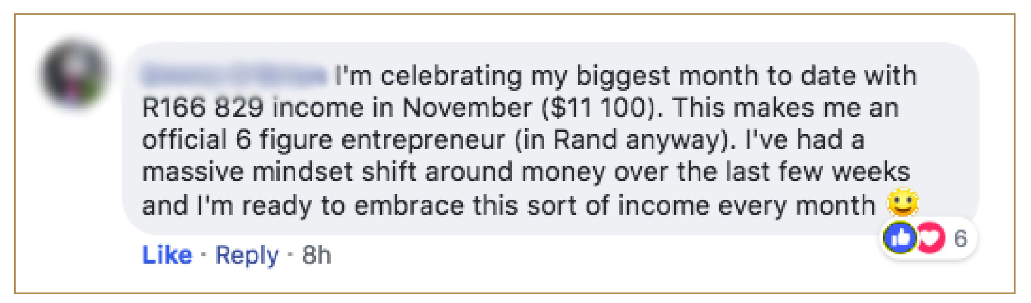This screenshot has height=303, width=1031.
Task: Click the smiley face emoji in the comment
Action: [x=902, y=203]
